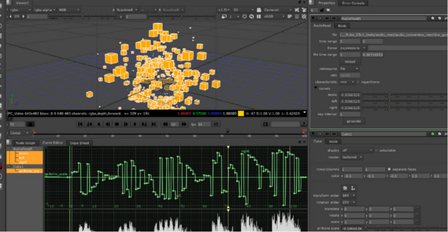Click the generate button
Viewport: 448px width, 232px height.
tap(353, 121)
